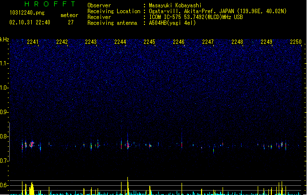Click the 0.8 kHz axis label
307x195 pixels.
4,136
